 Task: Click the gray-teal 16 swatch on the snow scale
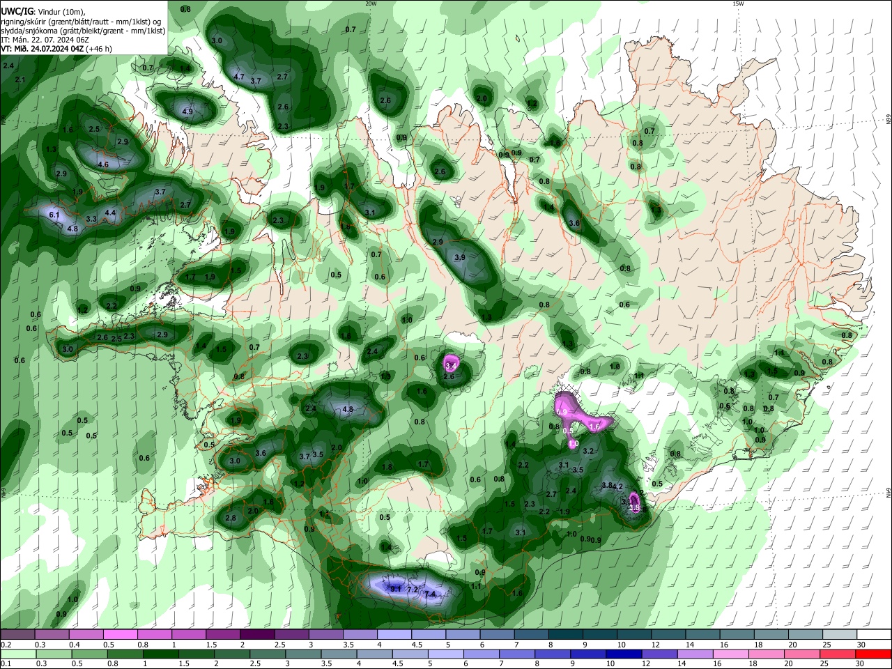tap(737, 635)
